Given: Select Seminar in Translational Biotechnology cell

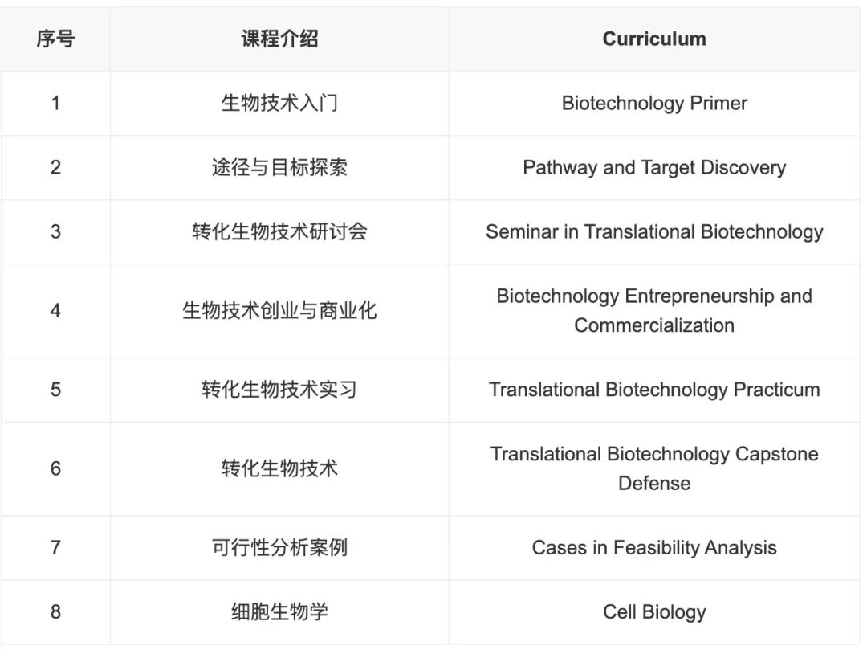Looking at the screenshot, I should click(654, 231).
